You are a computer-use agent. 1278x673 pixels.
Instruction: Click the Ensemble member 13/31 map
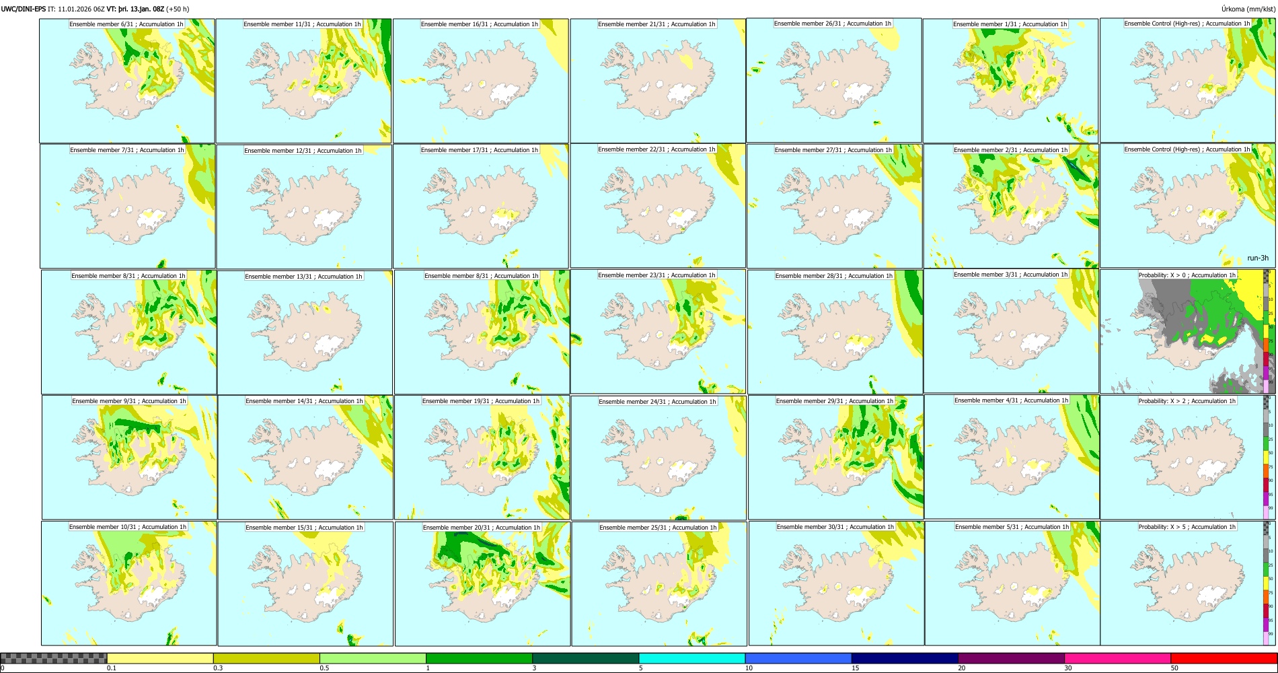[305, 332]
